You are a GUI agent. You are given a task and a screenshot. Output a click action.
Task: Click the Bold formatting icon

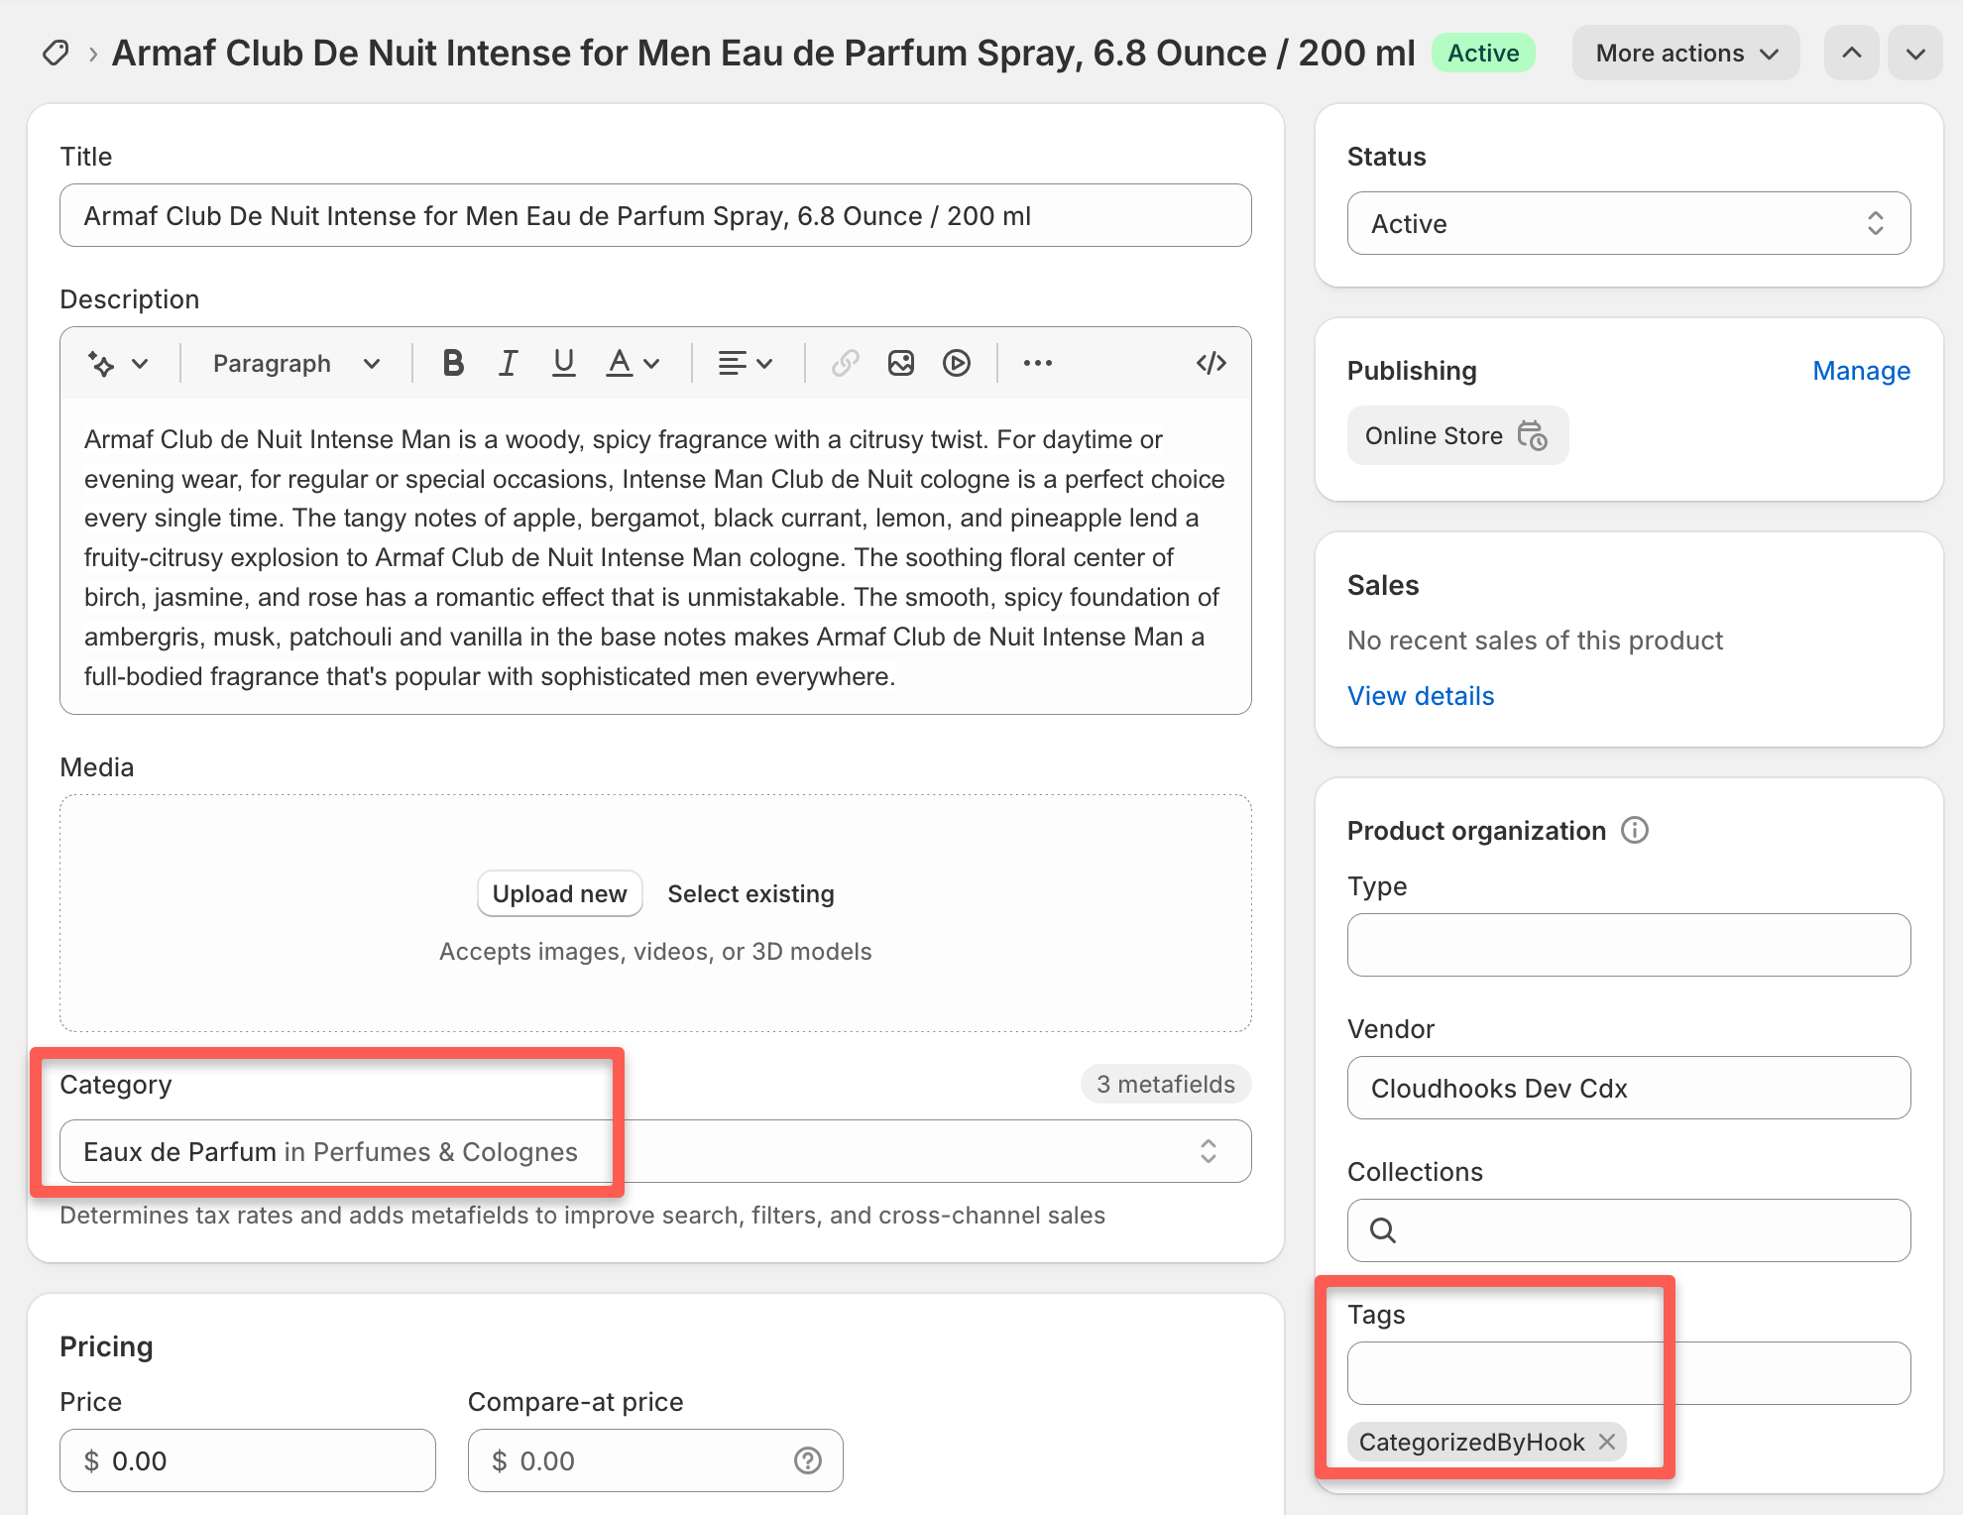tap(453, 363)
